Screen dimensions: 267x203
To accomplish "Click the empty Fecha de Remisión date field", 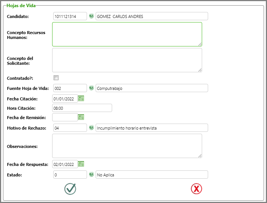I will click(x=65, y=117).
